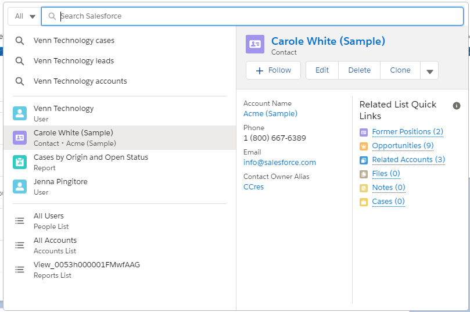Open Carole White (Sample) title link

pyautogui.click(x=328, y=41)
